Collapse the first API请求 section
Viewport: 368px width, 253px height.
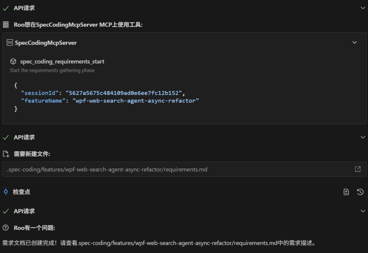(x=362, y=7)
